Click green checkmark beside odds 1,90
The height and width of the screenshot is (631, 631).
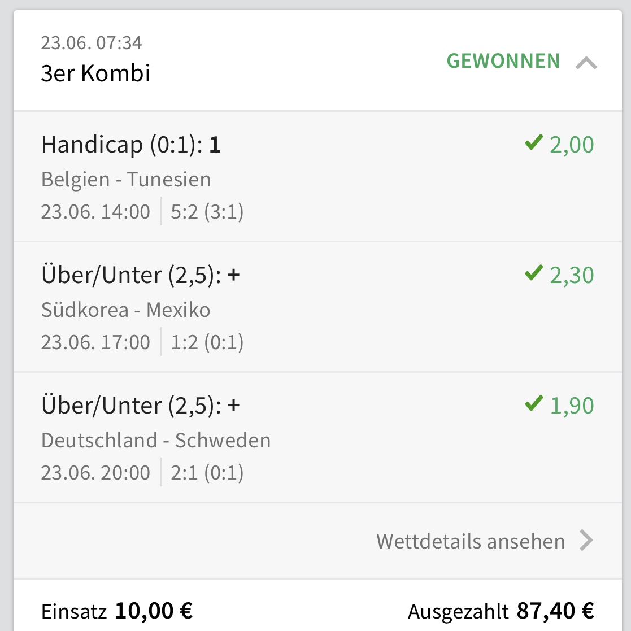(533, 404)
